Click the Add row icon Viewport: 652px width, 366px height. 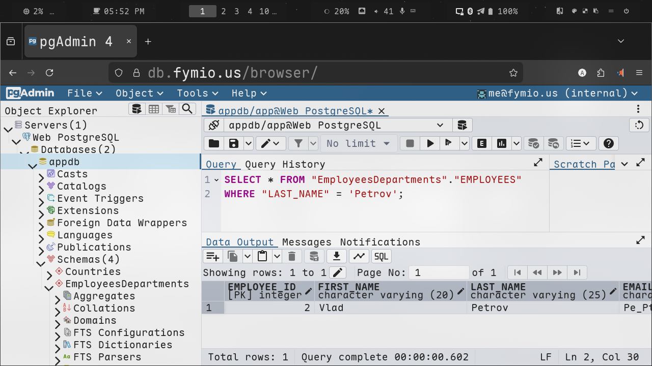[x=212, y=256]
